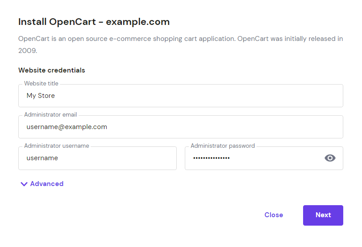Click the "Administrator password" field label

(223, 146)
